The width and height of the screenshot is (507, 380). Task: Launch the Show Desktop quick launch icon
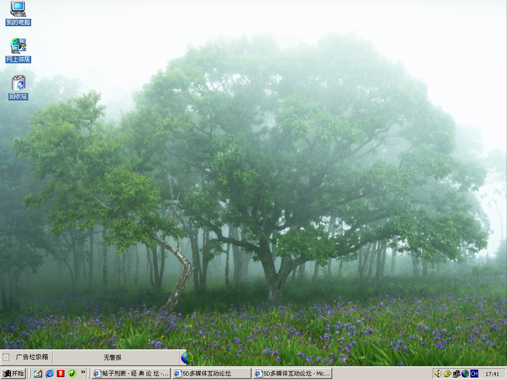[x=38, y=374]
